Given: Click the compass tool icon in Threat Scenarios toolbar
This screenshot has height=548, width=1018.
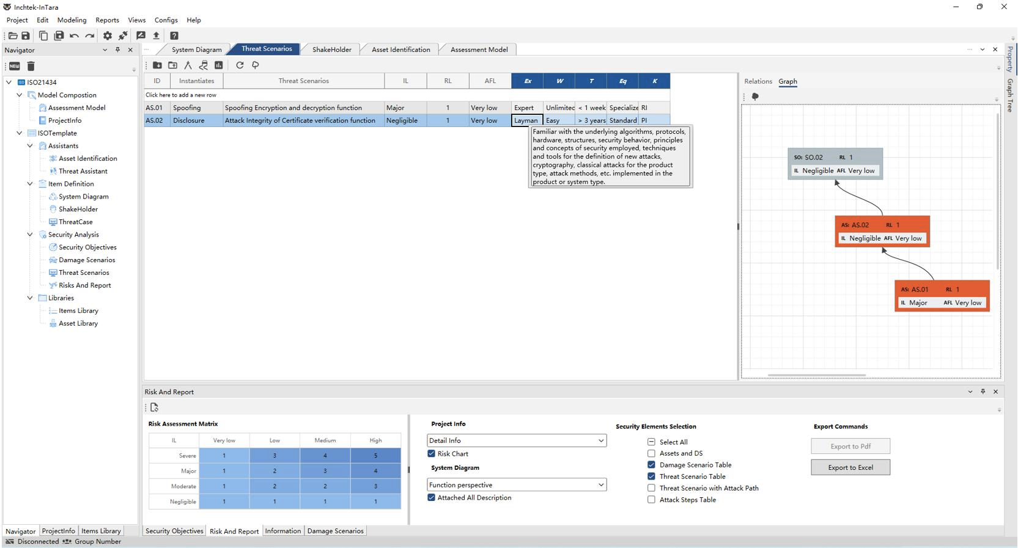Looking at the screenshot, I should coord(188,65).
